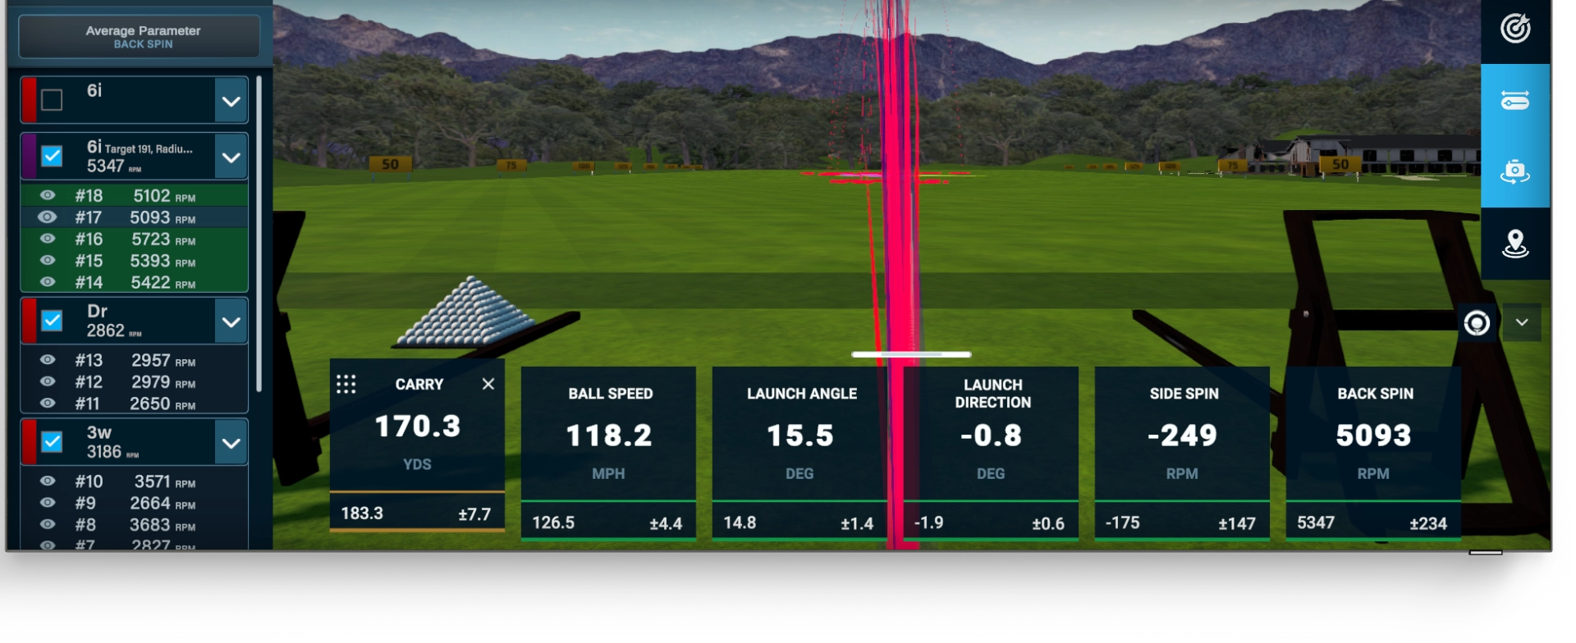Enable the unchecked 6i club checkbox
Viewport: 1576px width, 643px height.
(x=52, y=100)
